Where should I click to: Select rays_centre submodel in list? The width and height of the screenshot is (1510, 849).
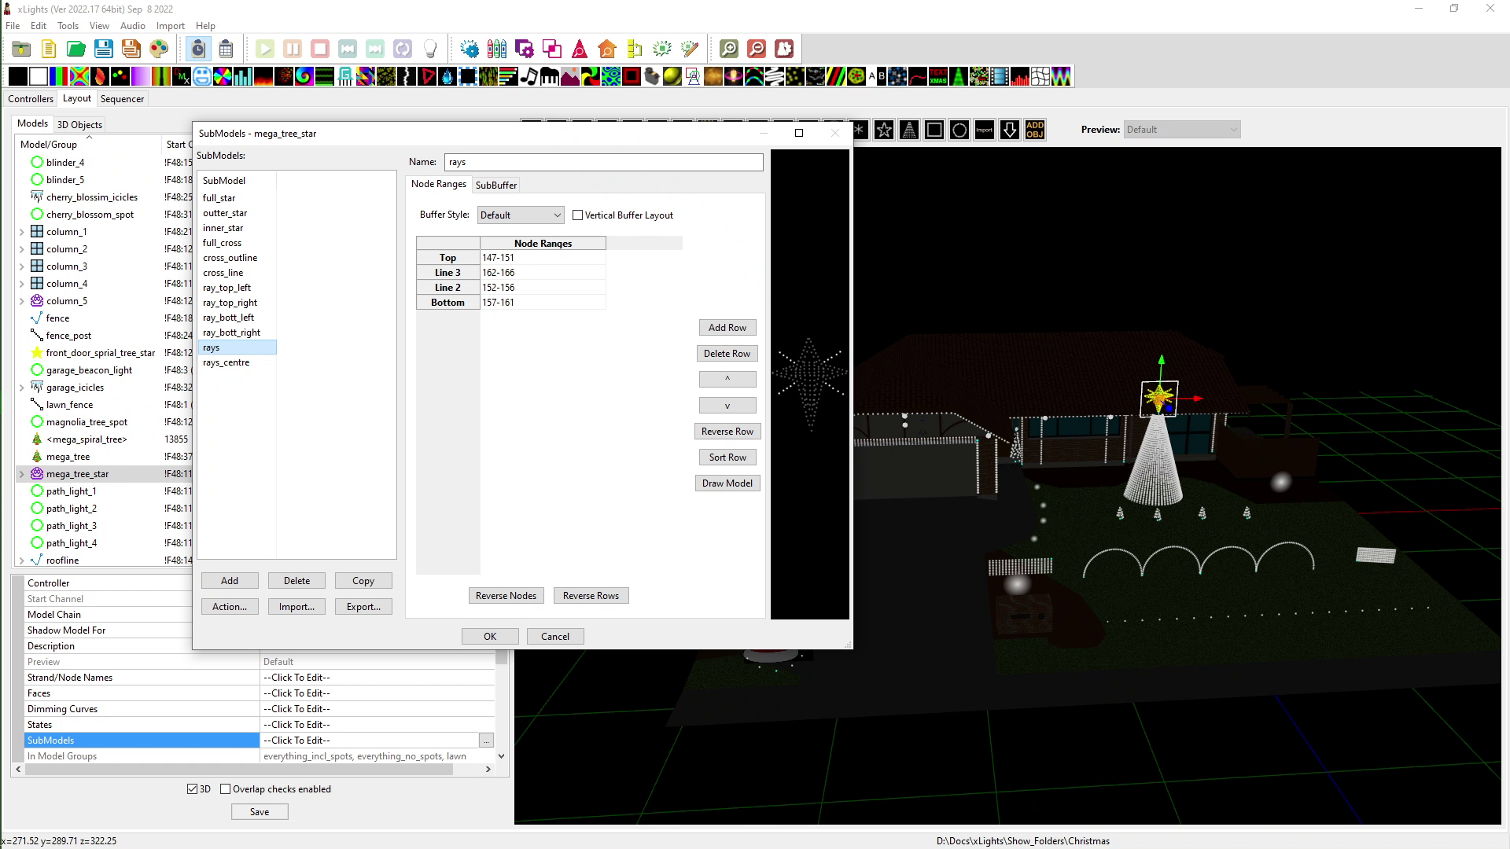tap(226, 362)
